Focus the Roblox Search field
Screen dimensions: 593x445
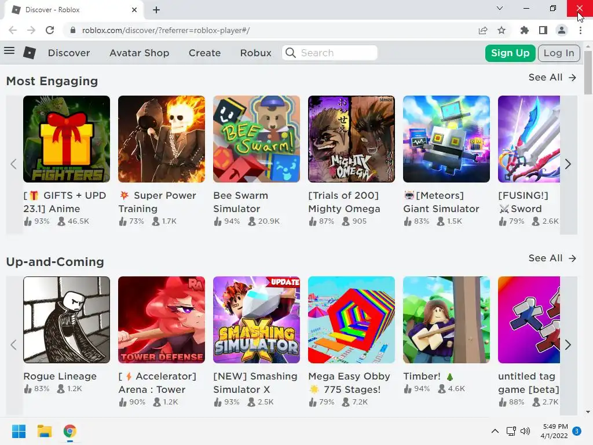pyautogui.click(x=330, y=53)
